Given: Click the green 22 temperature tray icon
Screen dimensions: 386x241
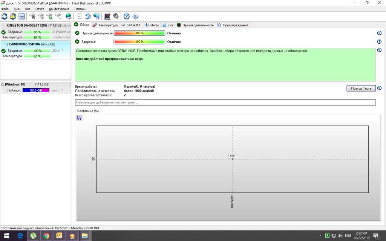Looking at the screenshot, I should coord(327,236).
